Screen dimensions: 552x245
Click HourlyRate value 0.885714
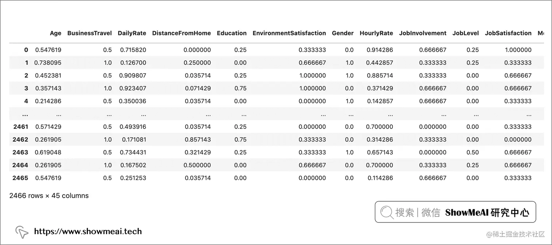click(x=380, y=76)
